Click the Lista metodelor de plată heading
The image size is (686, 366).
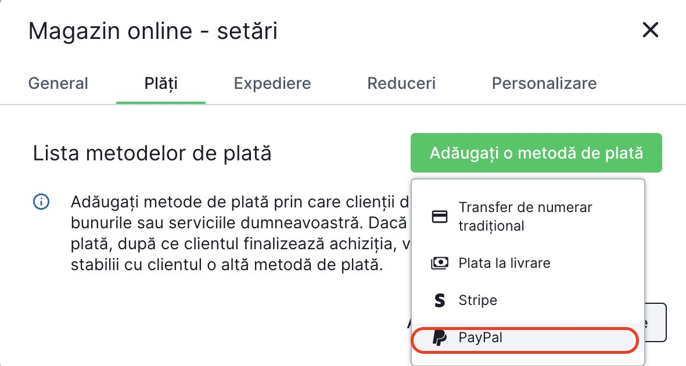click(x=152, y=154)
